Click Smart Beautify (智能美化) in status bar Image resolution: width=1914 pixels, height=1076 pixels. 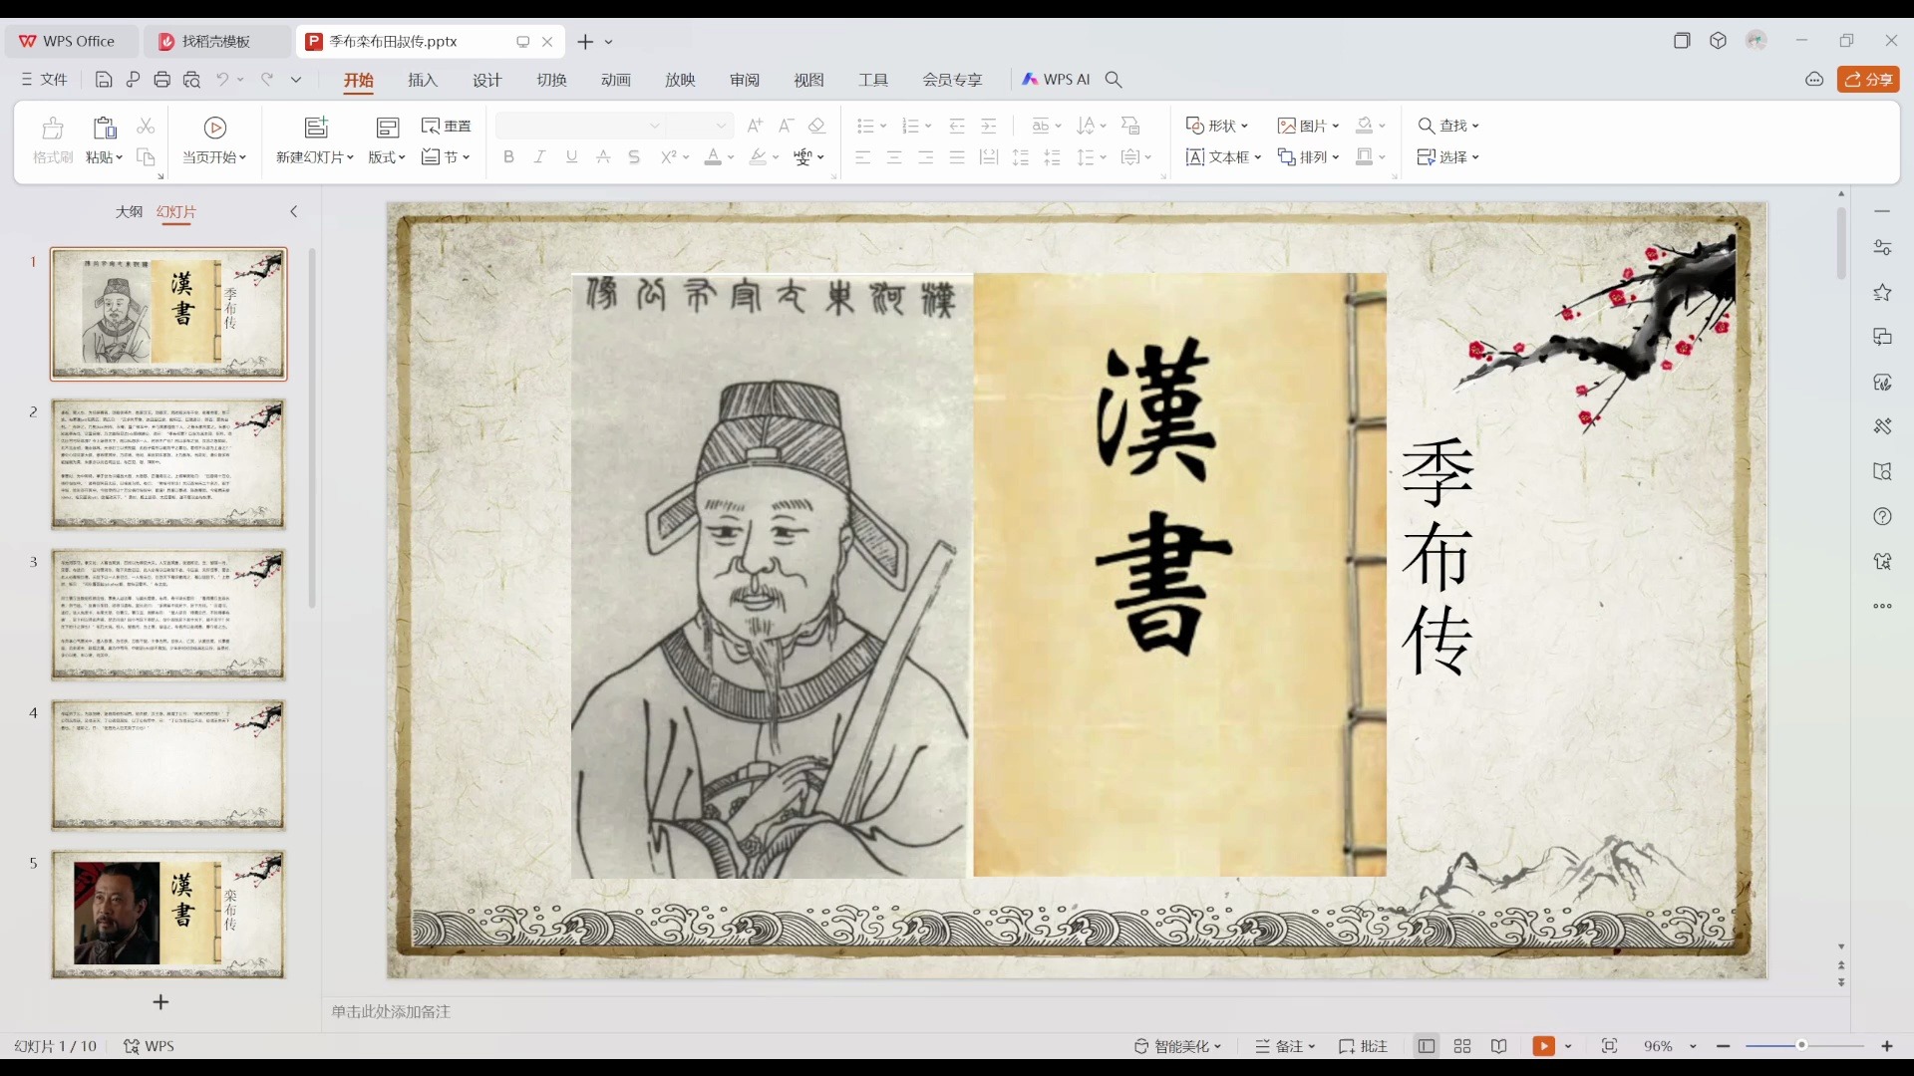1177,1046
